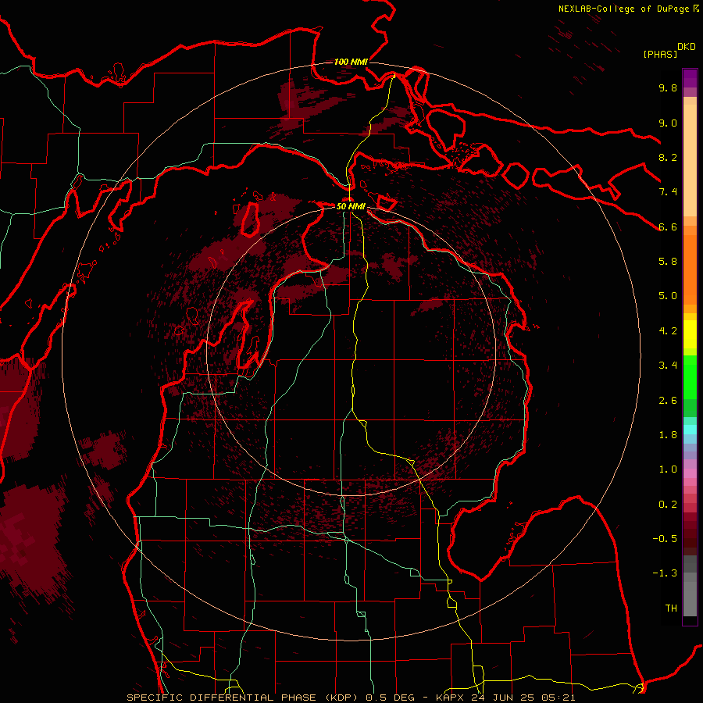Click the 1.8 value on the scale

click(x=668, y=435)
